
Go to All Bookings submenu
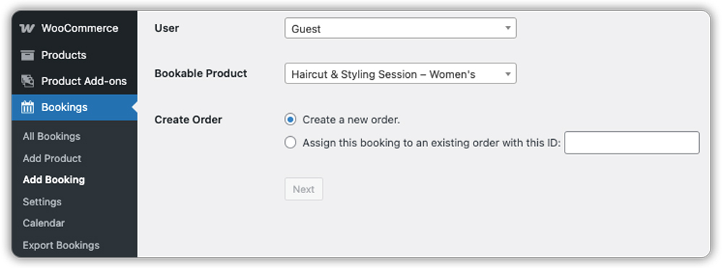51,137
